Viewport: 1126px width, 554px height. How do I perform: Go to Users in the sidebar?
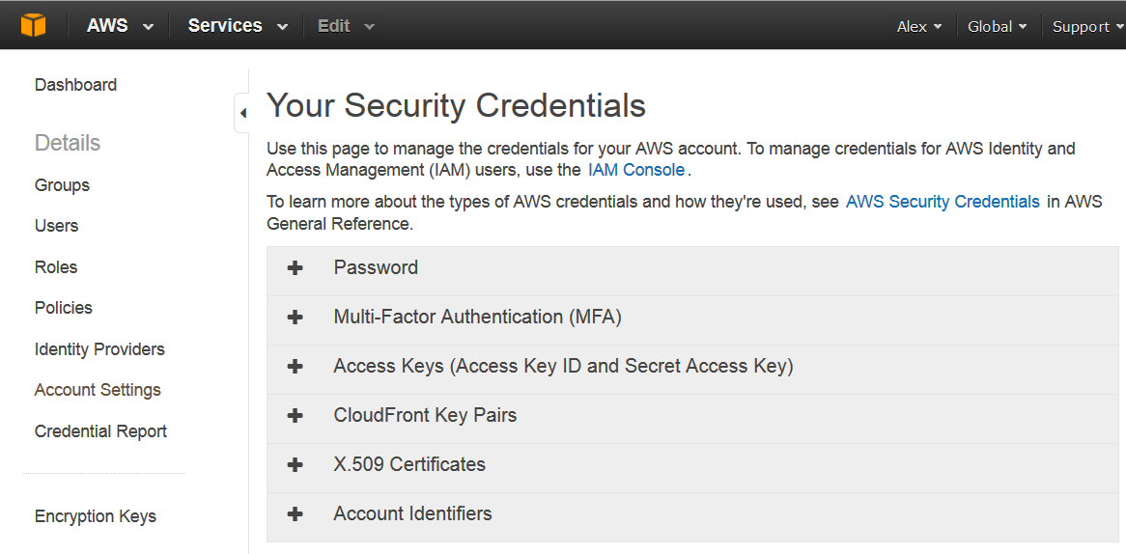point(56,226)
